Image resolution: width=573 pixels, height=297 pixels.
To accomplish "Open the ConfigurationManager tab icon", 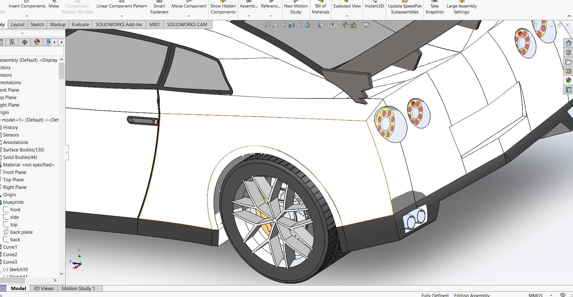I will click(12, 42).
